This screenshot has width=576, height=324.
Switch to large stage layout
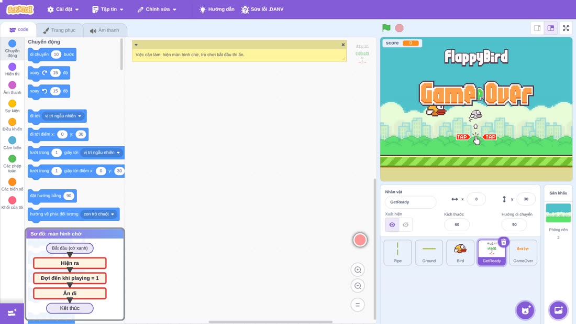point(551,28)
